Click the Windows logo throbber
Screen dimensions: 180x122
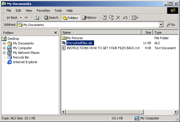[x=173, y=11]
